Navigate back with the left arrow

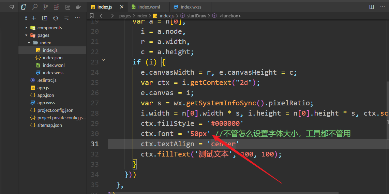[x=102, y=16]
